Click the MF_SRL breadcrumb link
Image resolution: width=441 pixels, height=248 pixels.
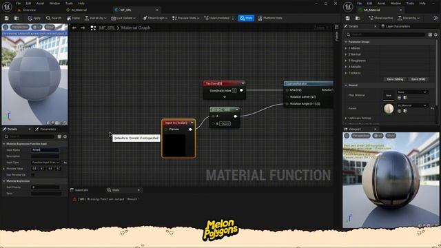[x=107, y=28]
